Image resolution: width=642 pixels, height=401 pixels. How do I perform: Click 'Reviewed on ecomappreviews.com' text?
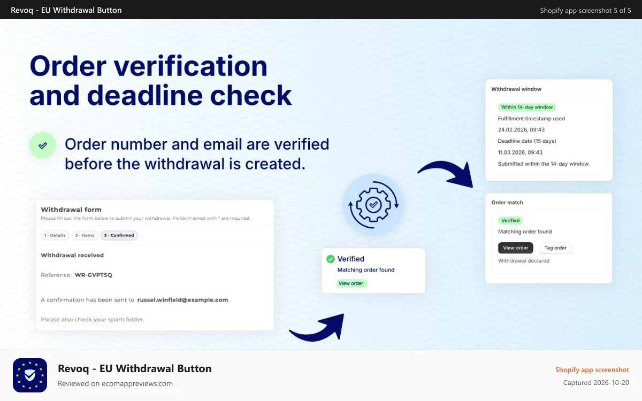(115, 383)
